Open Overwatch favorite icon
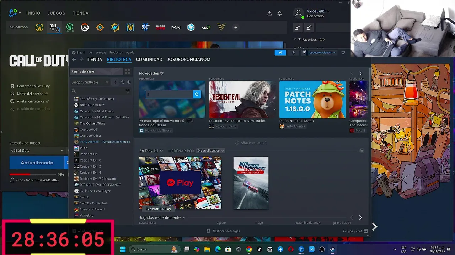The width and height of the screenshot is (455, 255). 85,27
